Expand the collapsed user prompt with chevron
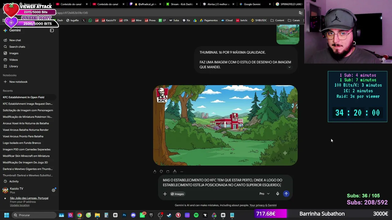 click(289, 67)
